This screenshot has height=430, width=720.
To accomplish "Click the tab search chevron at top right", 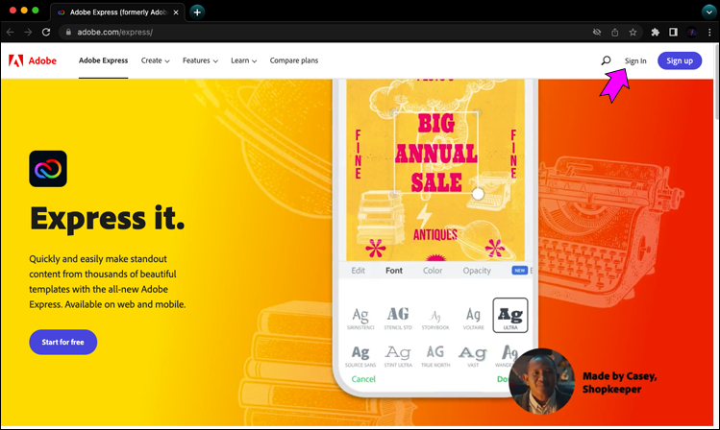I will click(x=708, y=12).
